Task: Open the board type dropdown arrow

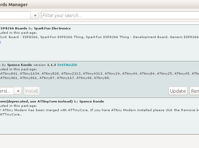Action: pyautogui.click(x=35, y=15)
